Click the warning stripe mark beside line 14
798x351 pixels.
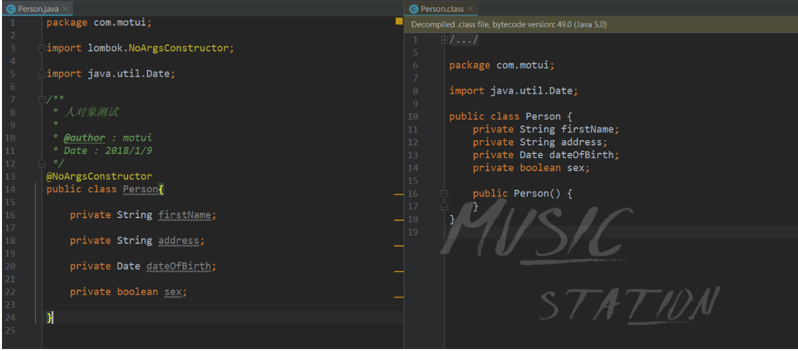click(398, 195)
